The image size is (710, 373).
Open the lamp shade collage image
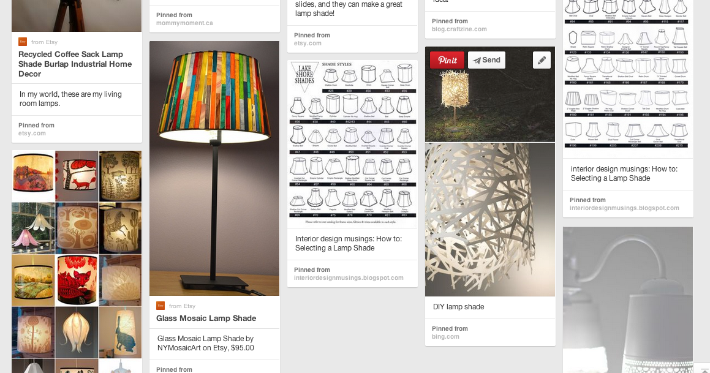pos(77,262)
